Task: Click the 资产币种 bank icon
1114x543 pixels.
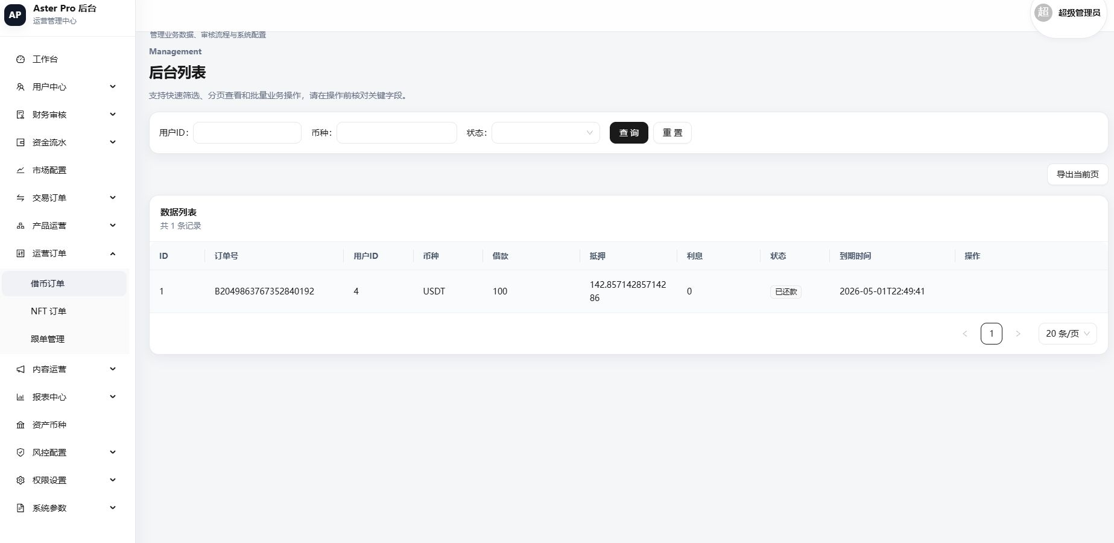Action: point(21,425)
